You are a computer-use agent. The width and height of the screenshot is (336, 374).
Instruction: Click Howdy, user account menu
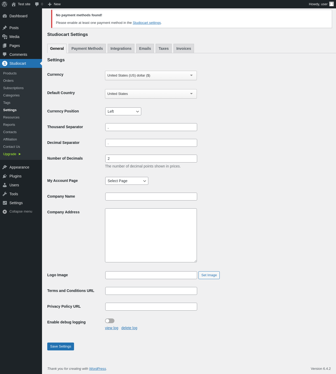[x=321, y=4]
